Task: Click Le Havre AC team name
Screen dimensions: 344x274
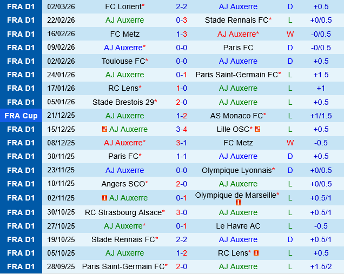Action: pyautogui.click(x=238, y=226)
